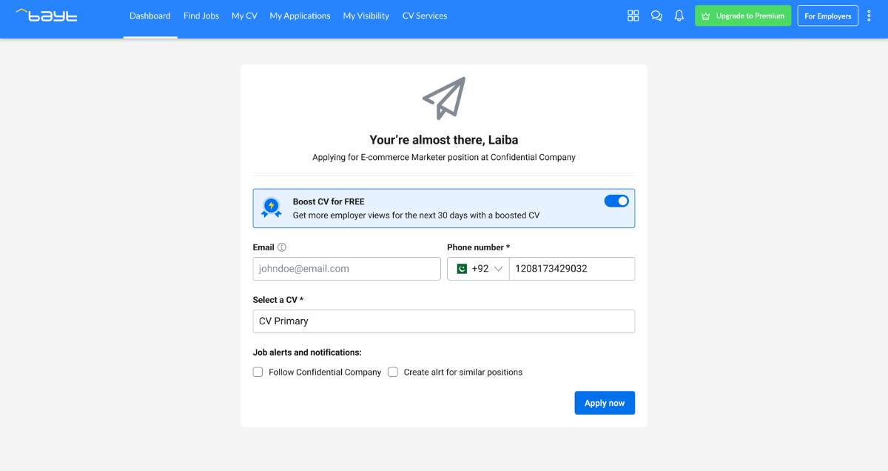Click the Bayt logo
Viewport: 888px width, 471px height.
click(x=46, y=15)
